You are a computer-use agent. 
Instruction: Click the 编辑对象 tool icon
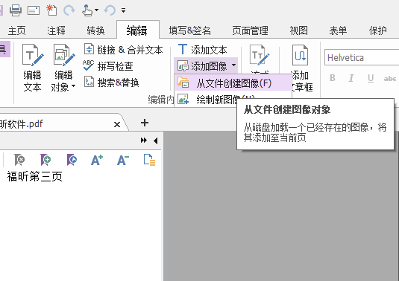(x=64, y=55)
